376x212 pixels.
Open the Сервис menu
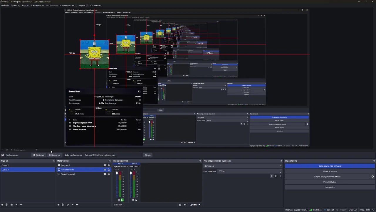(84, 5)
